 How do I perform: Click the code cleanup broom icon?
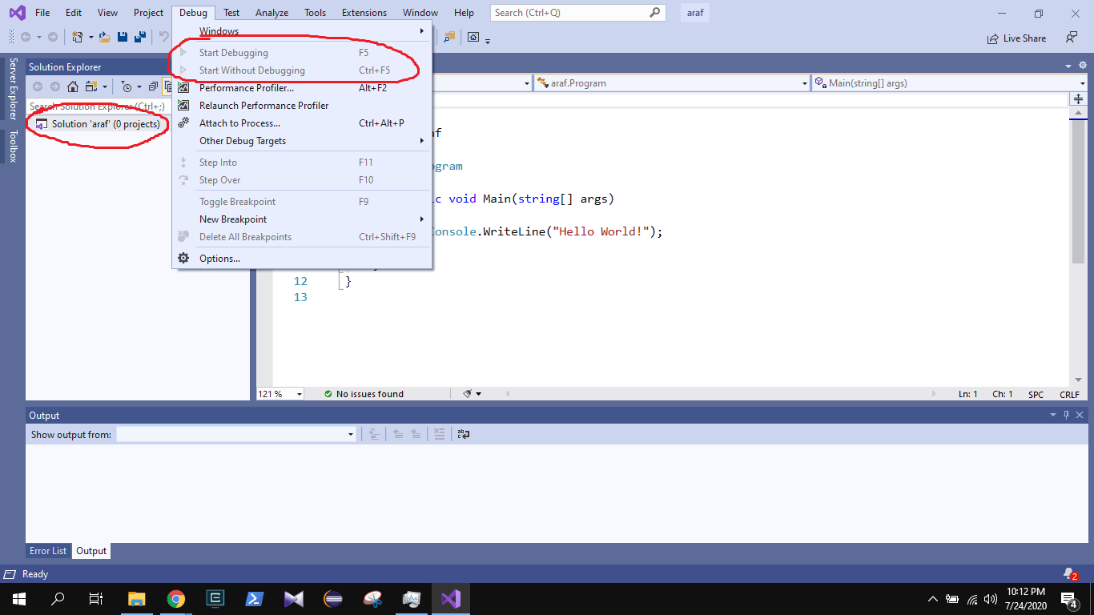468,394
